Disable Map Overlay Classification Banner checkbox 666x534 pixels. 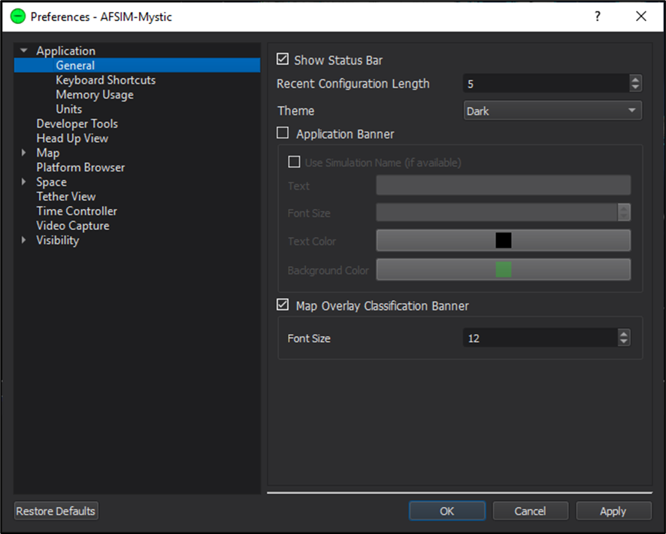(283, 305)
